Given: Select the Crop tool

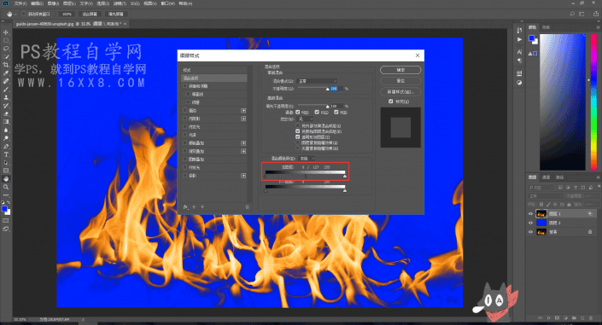Looking at the screenshot, I should click(6, 65).
